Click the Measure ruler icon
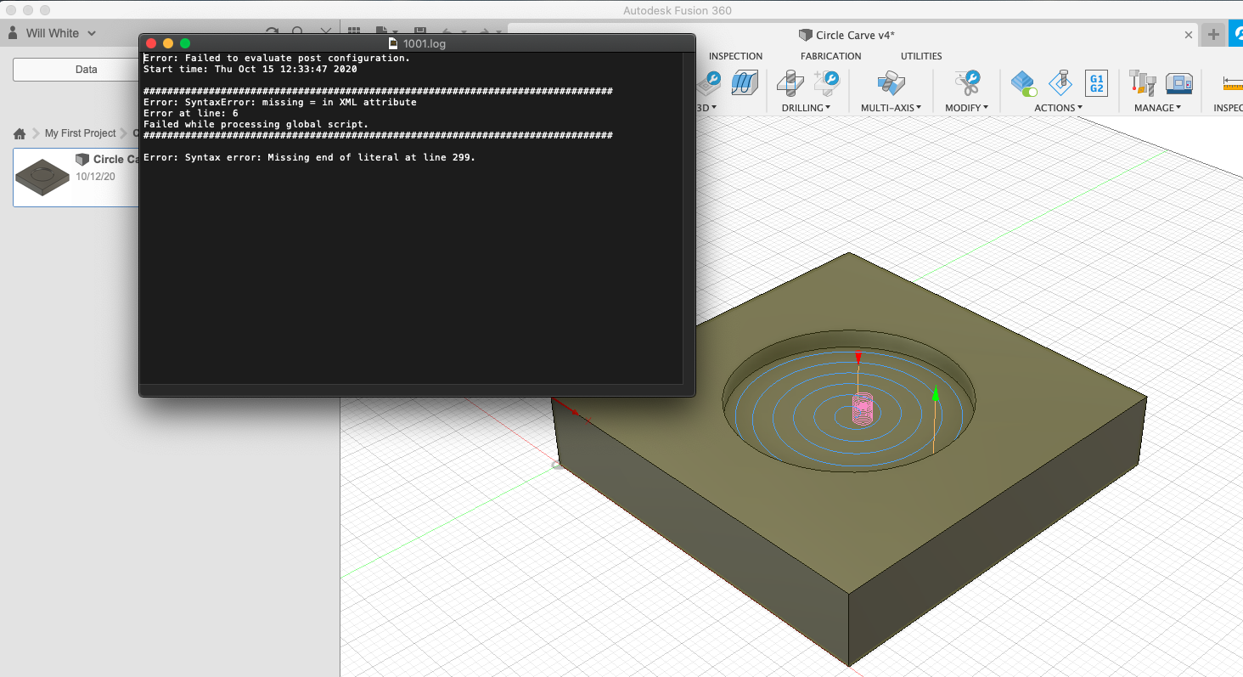This screenshot has height=677, width=1243. (x=1231, y=83)
